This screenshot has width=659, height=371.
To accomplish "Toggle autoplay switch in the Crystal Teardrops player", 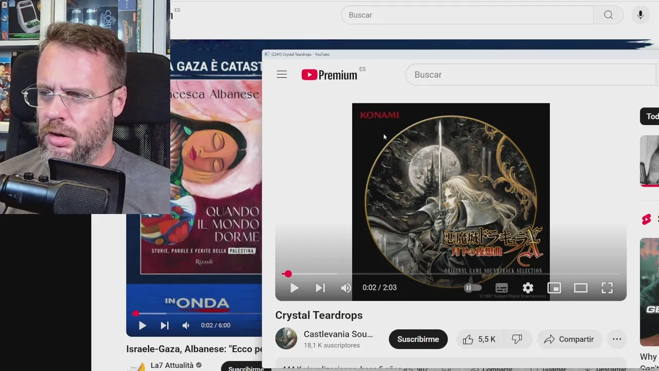I will coord(473,288).
